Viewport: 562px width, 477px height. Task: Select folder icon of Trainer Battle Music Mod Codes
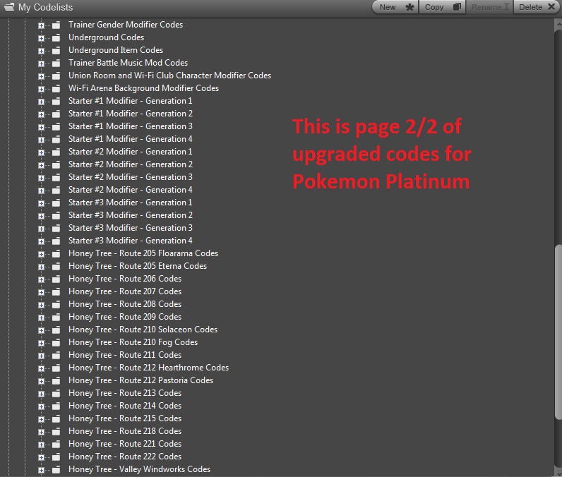tap(56, 64)
